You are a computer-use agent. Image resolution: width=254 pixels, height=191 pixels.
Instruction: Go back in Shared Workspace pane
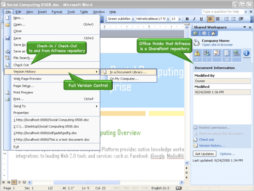[x=196, y=34]
